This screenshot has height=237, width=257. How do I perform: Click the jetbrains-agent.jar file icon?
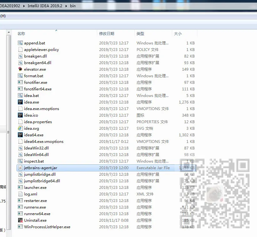20,168
